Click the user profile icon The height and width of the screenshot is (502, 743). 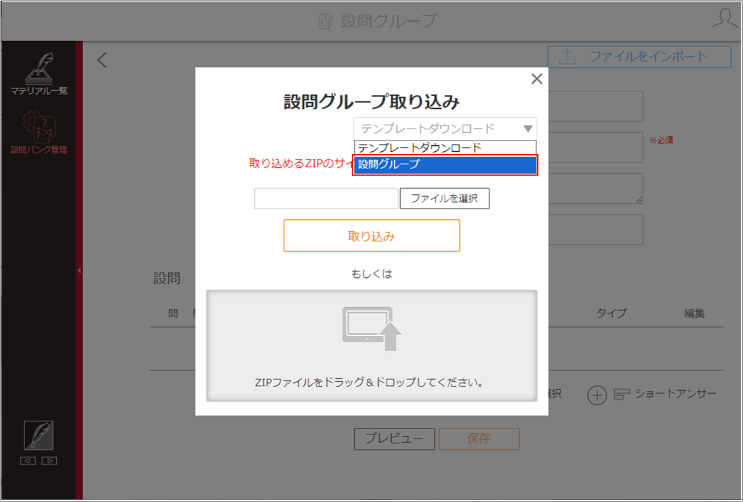point(724,18)
